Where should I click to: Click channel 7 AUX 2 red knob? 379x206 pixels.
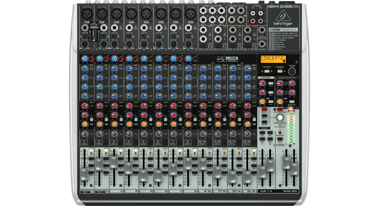(173, 115)
